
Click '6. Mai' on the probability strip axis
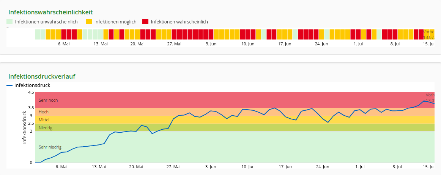(x=63, y=44)
